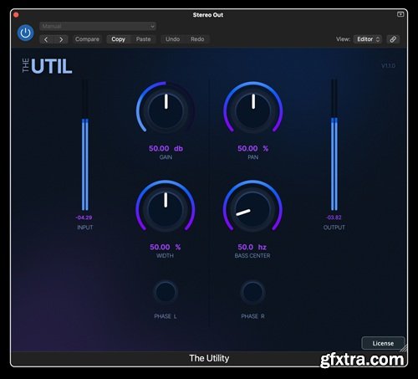Click the Redo button

197,39
